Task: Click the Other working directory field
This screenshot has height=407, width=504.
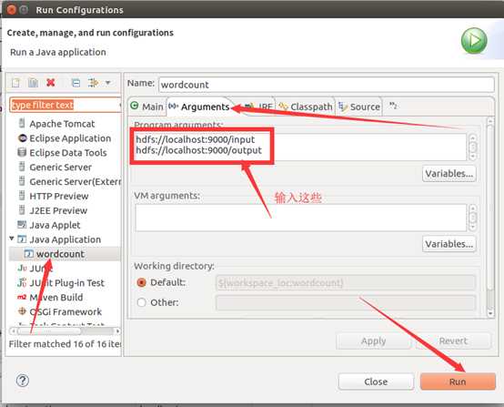Action: (x=346, y=303)
